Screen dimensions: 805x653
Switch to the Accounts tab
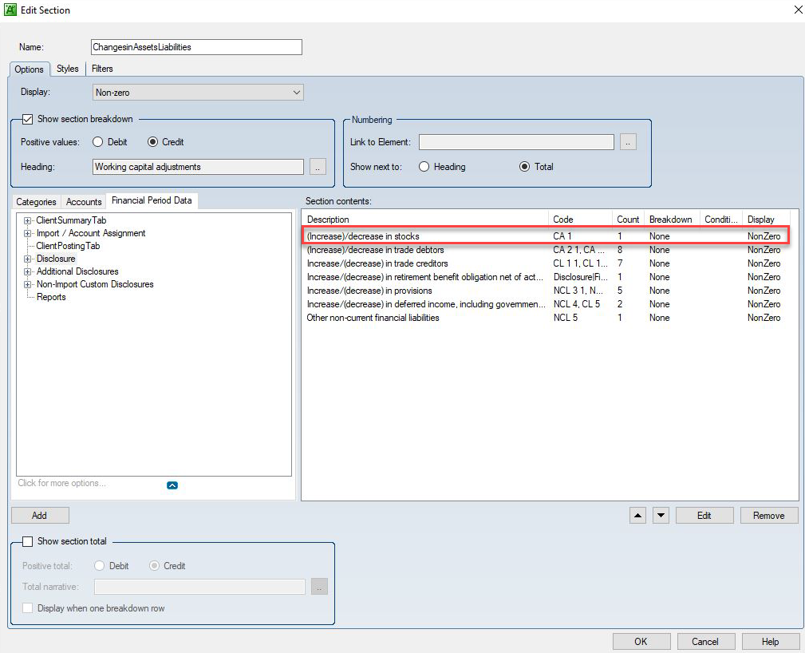(x=83, y=201)
